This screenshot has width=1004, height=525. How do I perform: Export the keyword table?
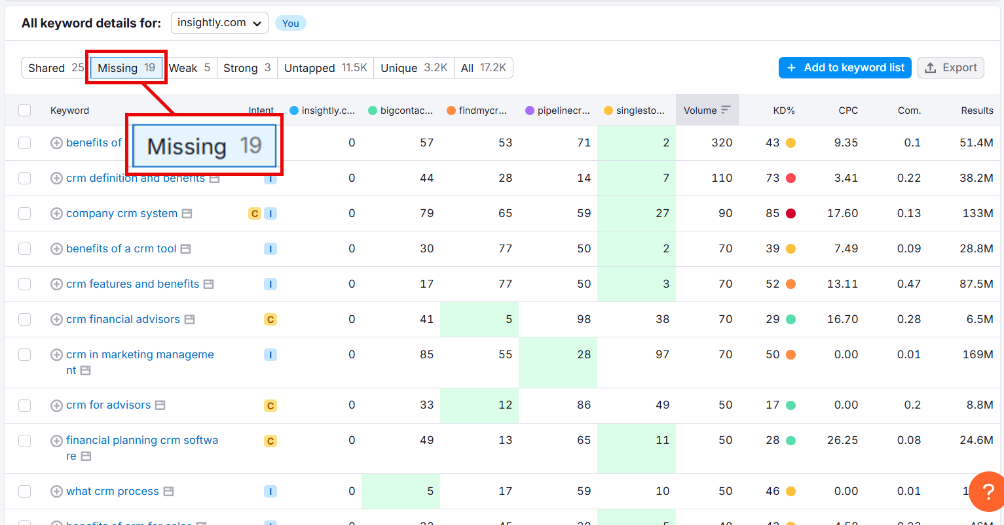(x=951, y=68)
